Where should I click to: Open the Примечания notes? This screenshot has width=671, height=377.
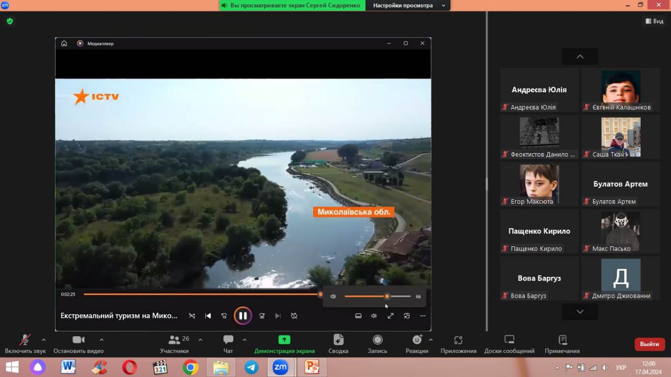tap(562, 344)
